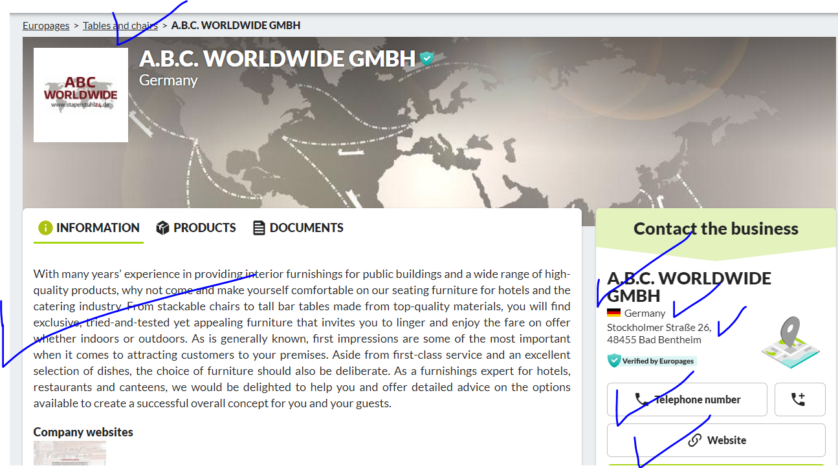Click the Telephone number button
This screenshot has width=838, height=468.
point(687,399)
